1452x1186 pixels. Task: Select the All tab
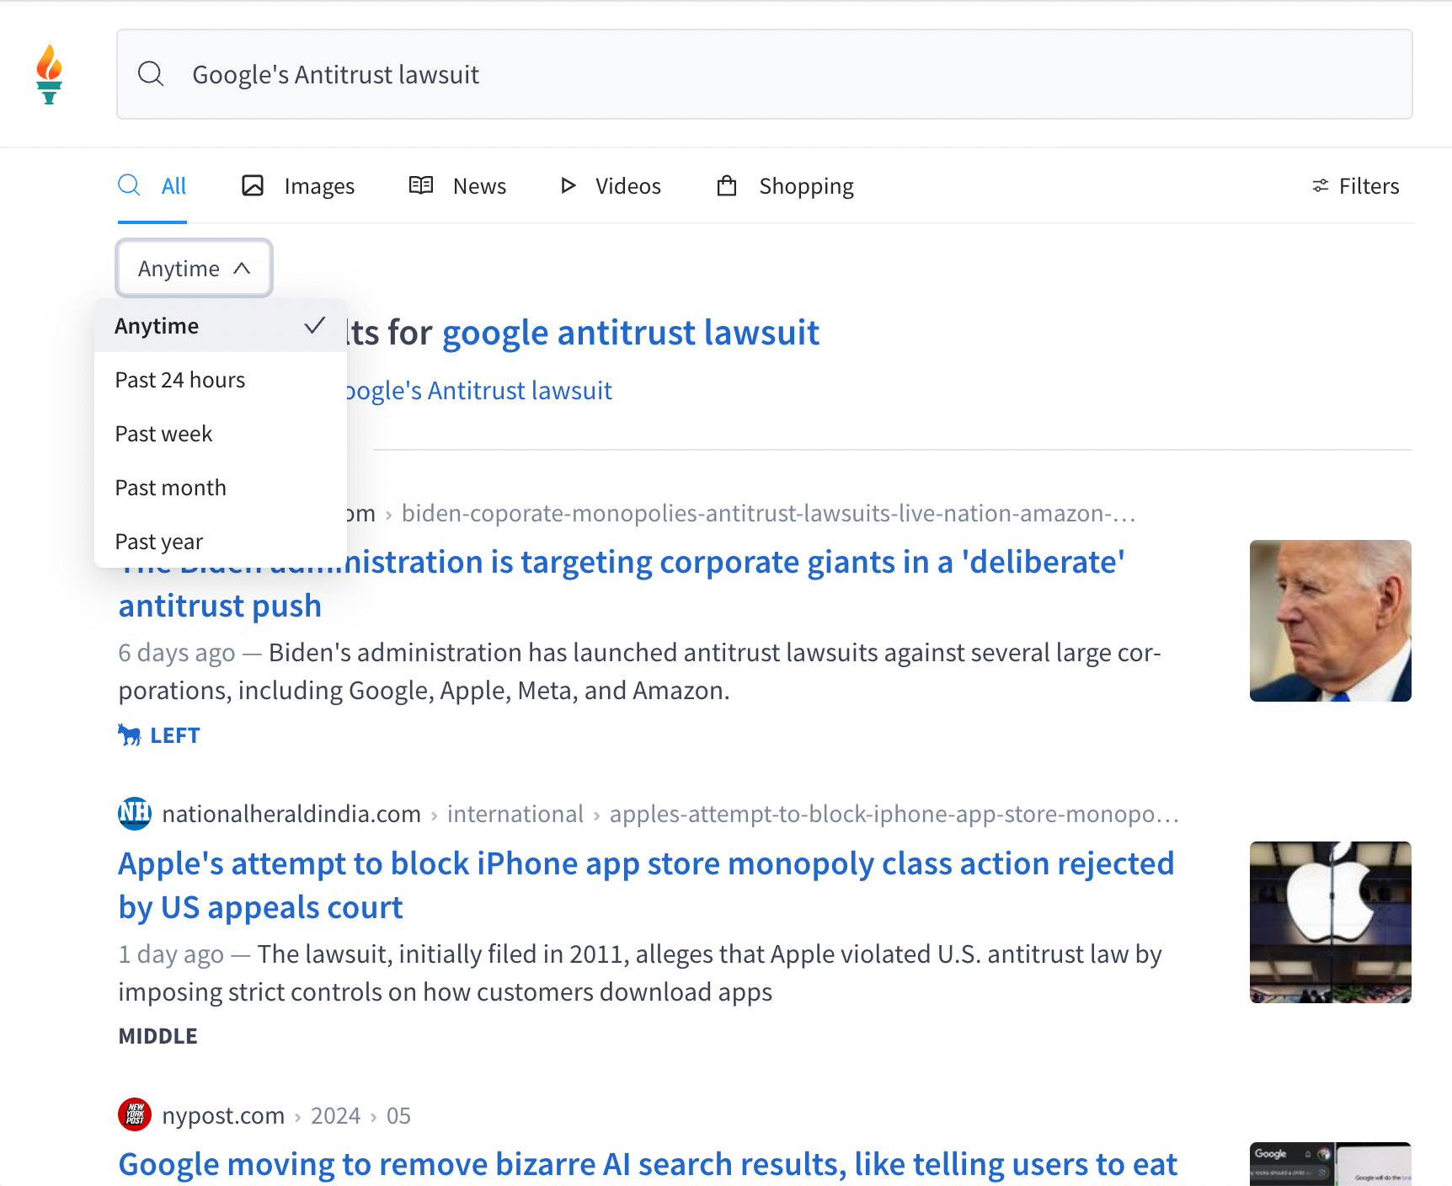point(152,186)
